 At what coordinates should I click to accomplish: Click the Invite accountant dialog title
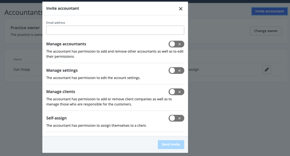[63, 8]
